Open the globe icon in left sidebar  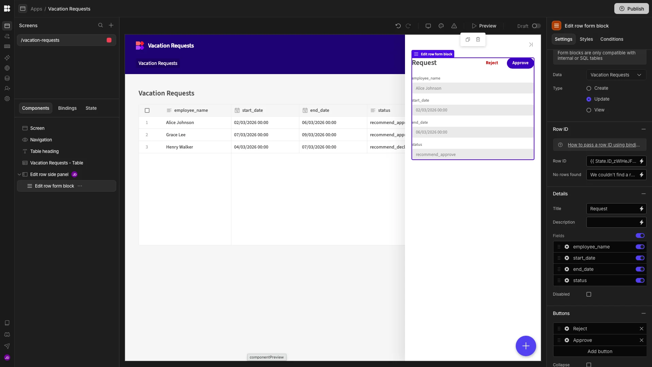click(7, 68)
